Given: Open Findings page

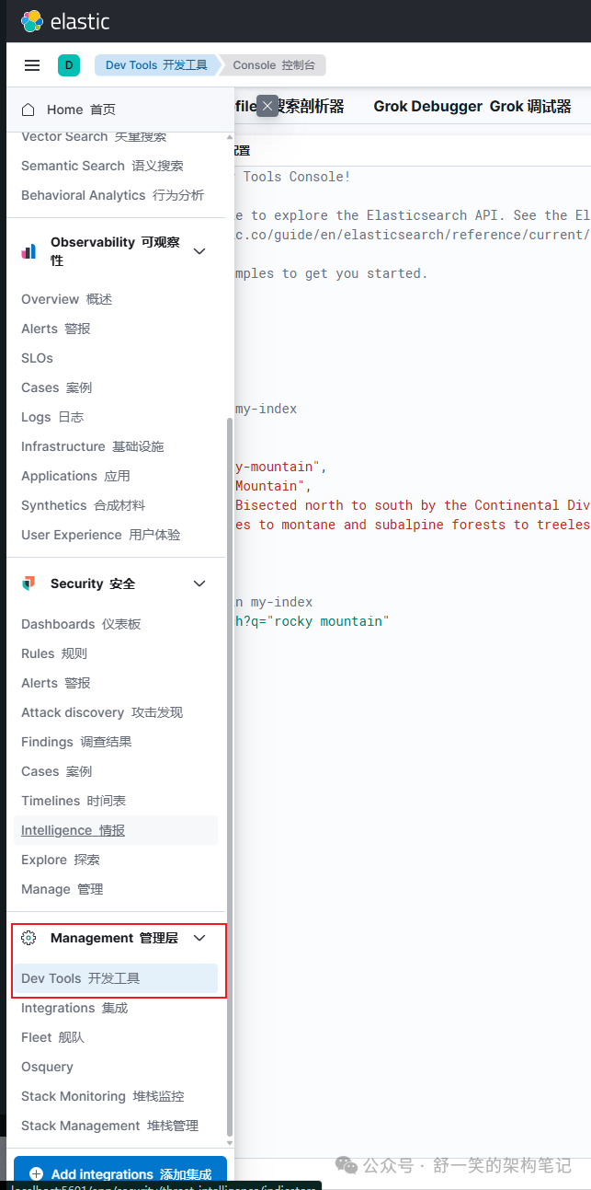Looking at the screenshot, I should click(x=76, y=742).
